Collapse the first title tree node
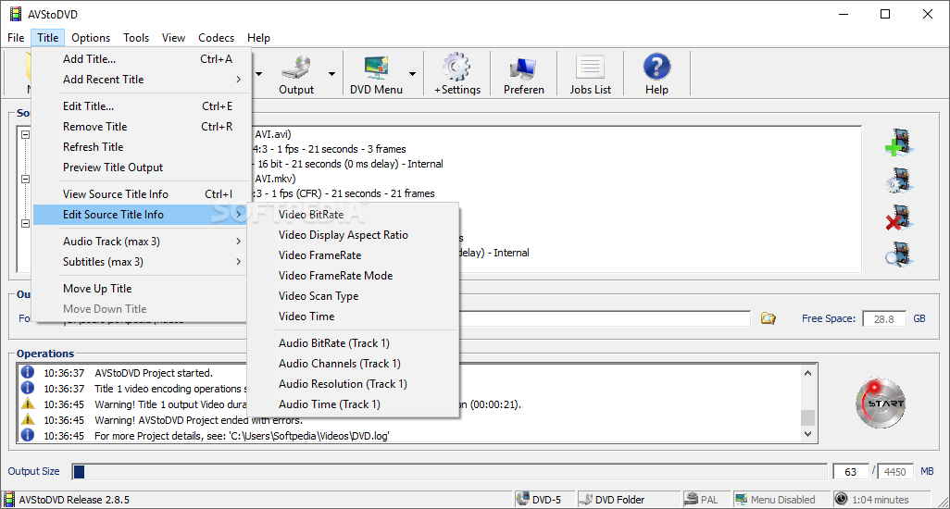The width and height of the screenshot is (950, 509). click(x=25, y=134)
